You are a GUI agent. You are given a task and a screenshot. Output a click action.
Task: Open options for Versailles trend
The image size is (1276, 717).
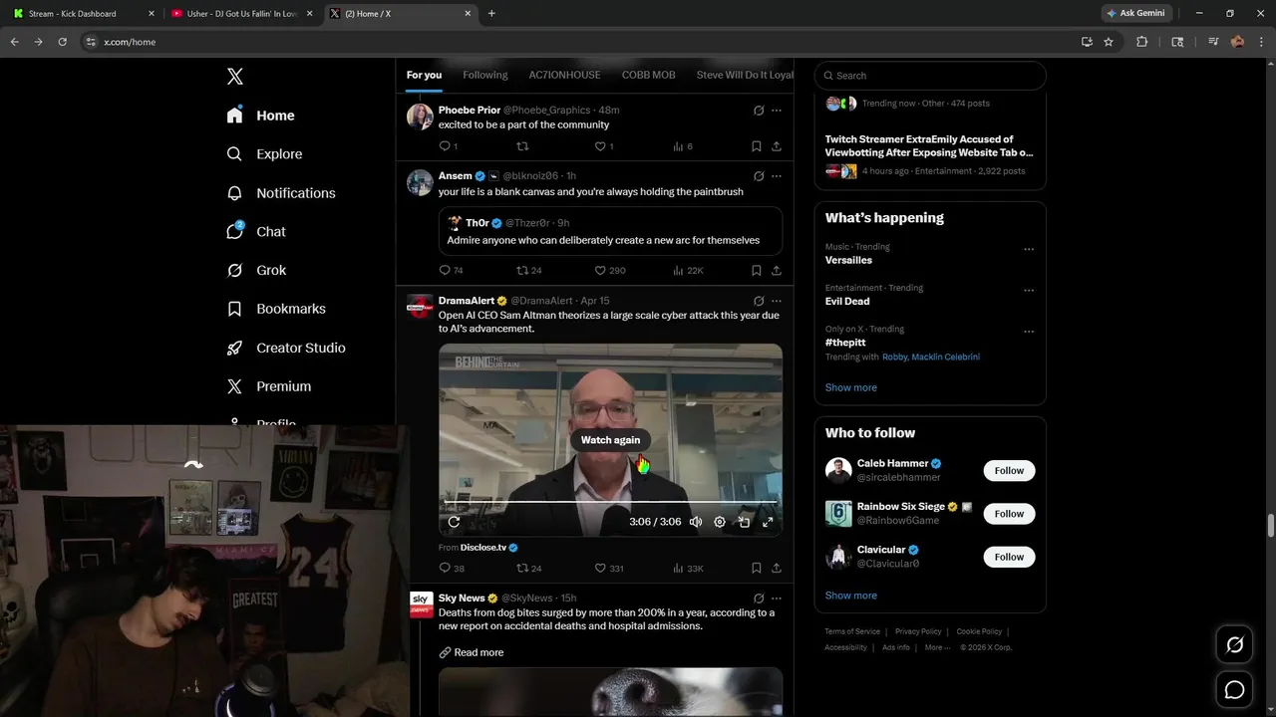click(1029, 249)
